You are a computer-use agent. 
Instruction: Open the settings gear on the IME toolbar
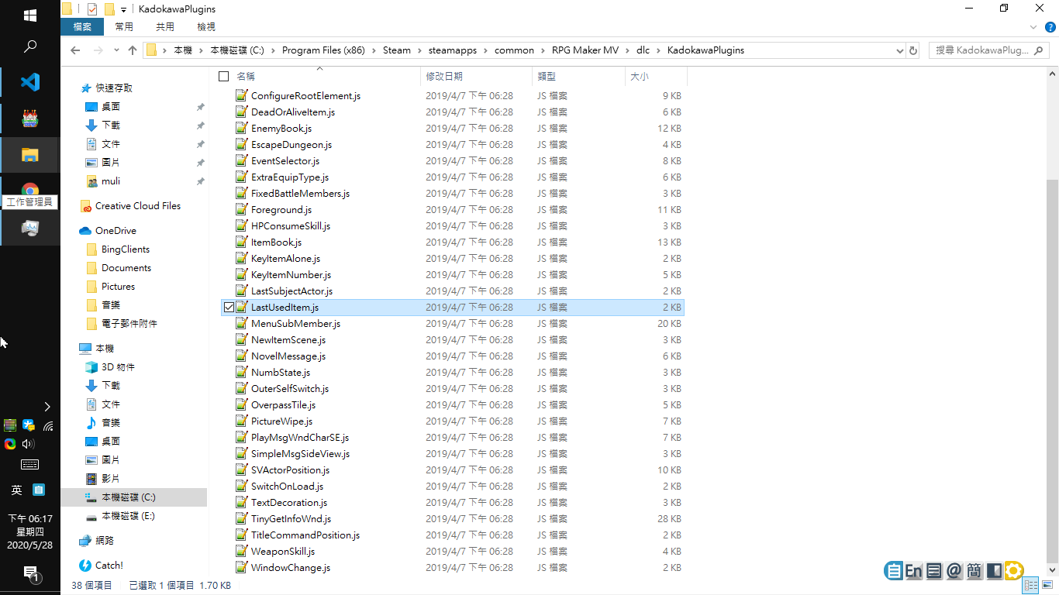pyautogui.click(x=1013, y=572)
